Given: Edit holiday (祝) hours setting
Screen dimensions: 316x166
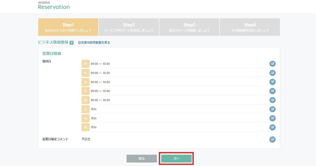Looking at the screenshot, I should [x=272, y=127].
